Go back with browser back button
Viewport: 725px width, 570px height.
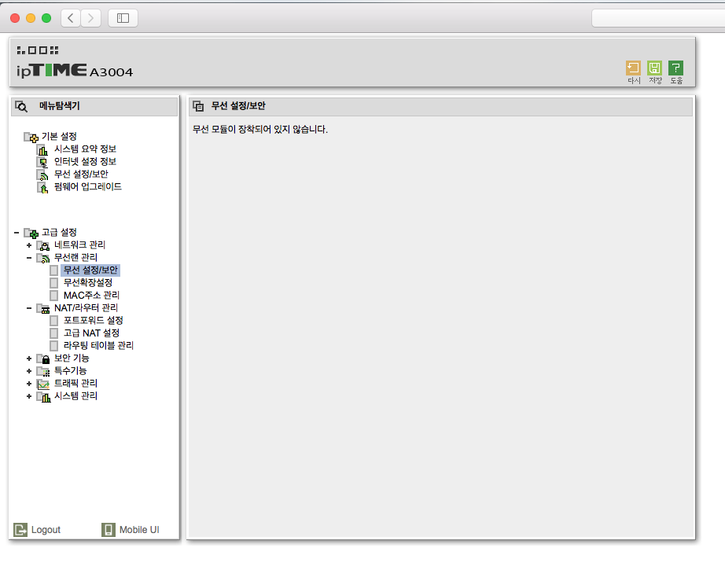point(71,18)
